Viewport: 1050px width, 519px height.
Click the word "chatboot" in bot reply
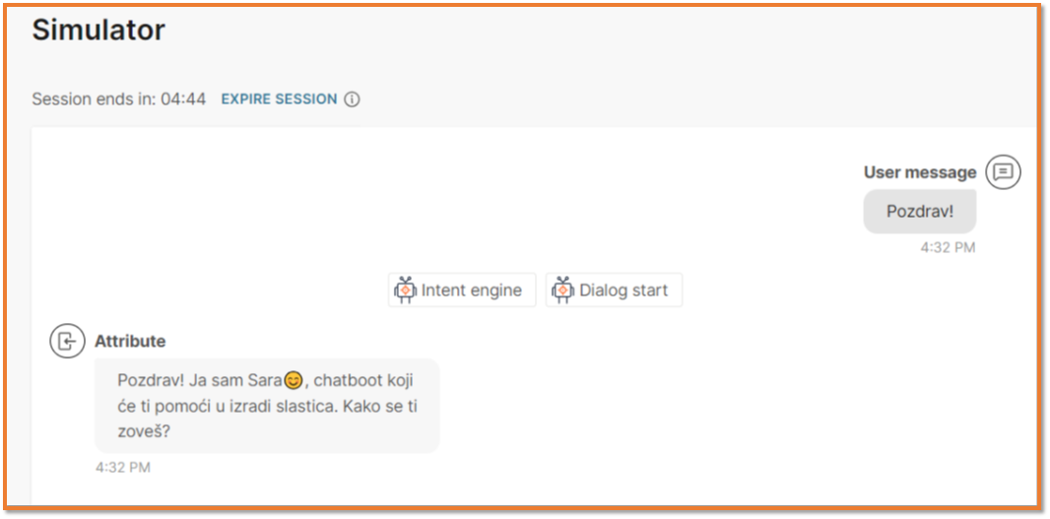point(347,380)
